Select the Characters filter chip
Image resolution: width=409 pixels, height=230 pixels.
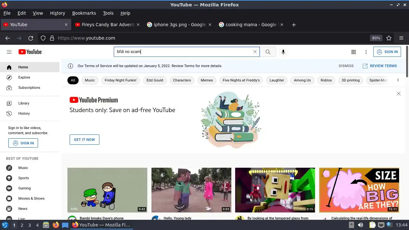click(x=182, y=80)
